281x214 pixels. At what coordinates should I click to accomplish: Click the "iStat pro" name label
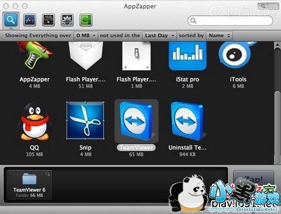pyautogui.click(x=187, y=79)
